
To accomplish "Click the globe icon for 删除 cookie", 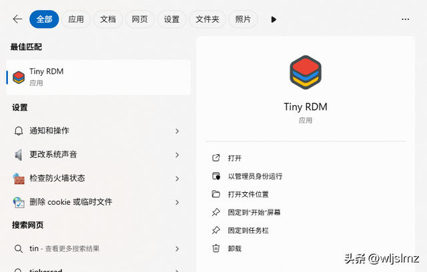I will coord(19,202).
